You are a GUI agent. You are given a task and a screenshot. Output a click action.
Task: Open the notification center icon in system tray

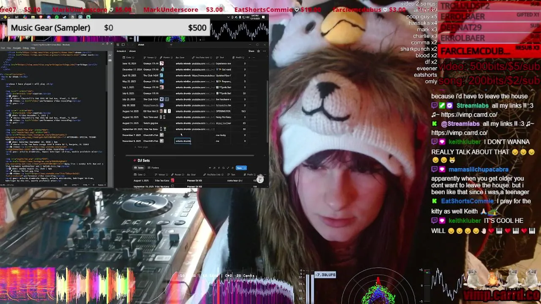263,17
